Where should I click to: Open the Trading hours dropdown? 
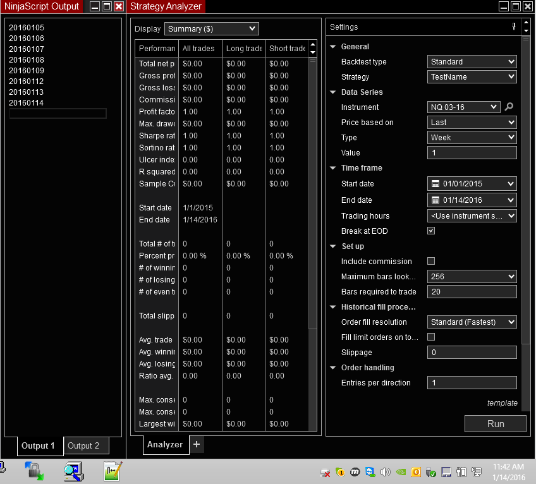click(x=472, y=215)
